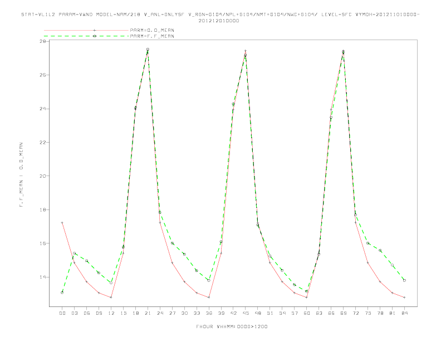
Task: Click the PARM=F.F_MEAN legend label
Action: tap(152, 36)
